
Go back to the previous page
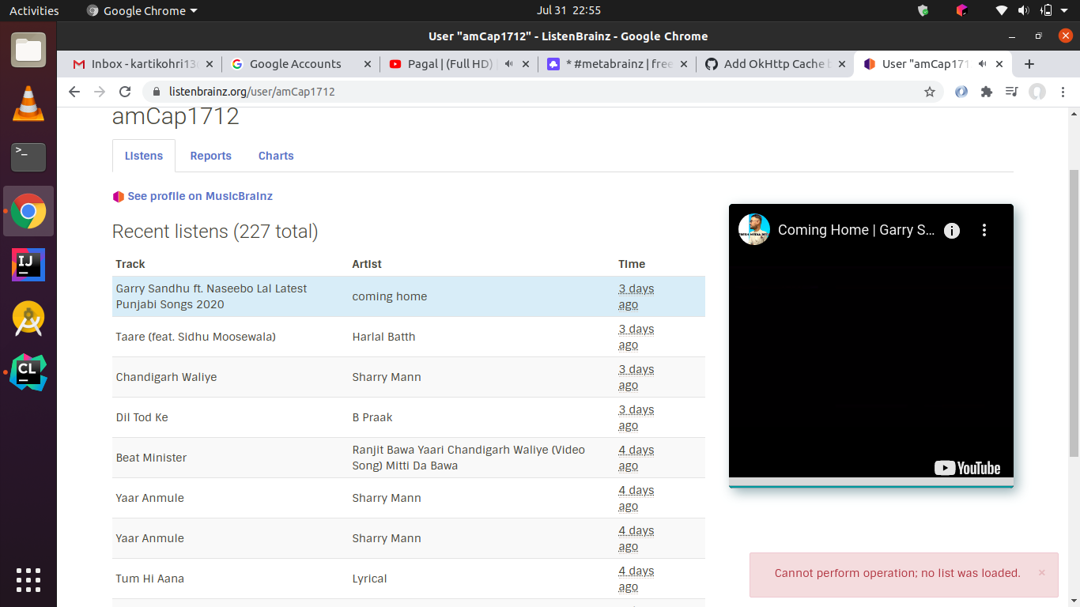(74, 92)
